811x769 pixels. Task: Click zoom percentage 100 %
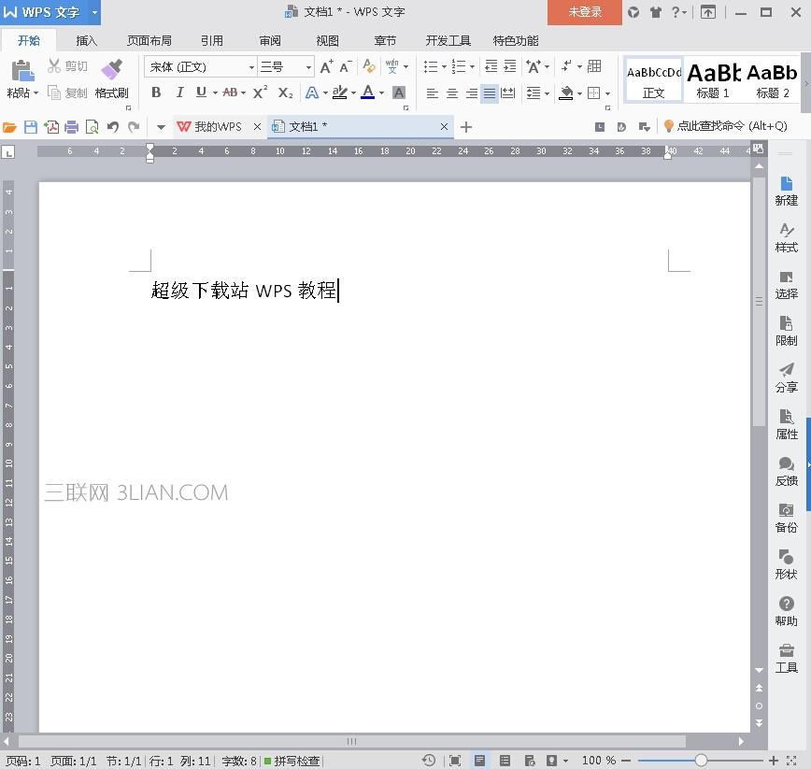[598, 761]
